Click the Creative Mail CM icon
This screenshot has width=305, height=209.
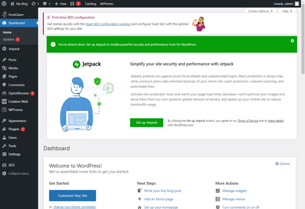(4, 102)
